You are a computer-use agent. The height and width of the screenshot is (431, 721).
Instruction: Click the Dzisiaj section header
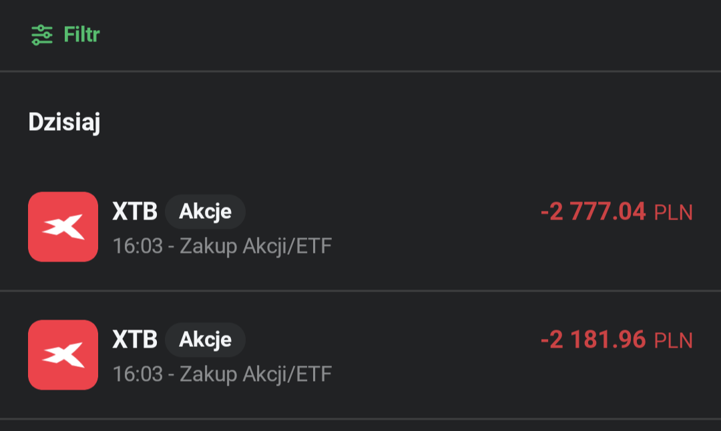point(64,122)
